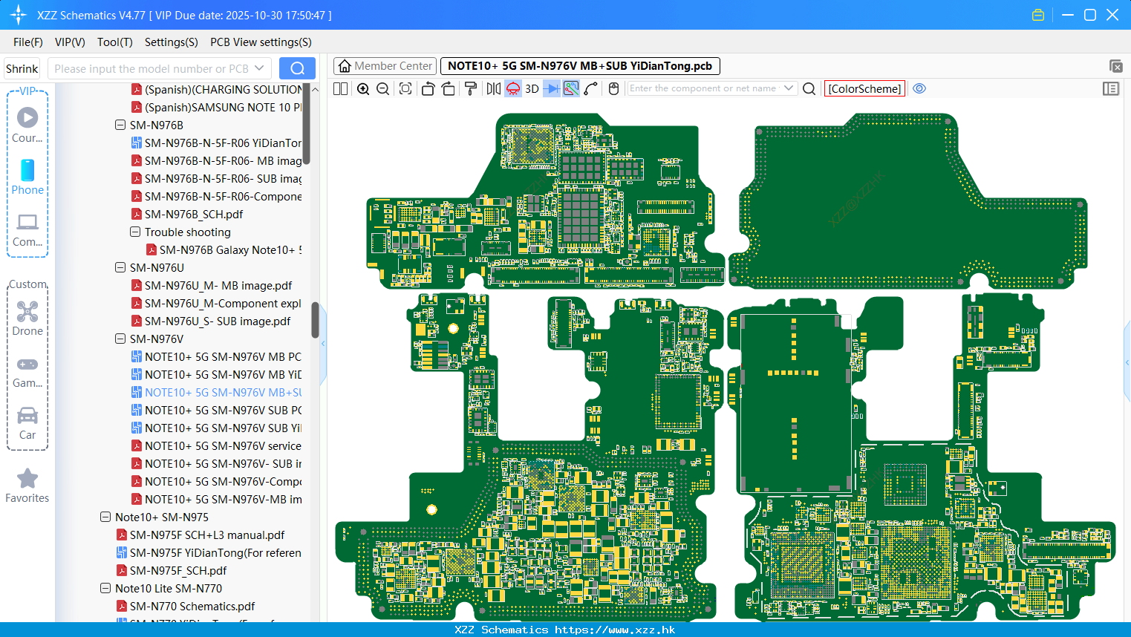Open the Tool menu
This screenshot has width=1131, height=637.
115,42
